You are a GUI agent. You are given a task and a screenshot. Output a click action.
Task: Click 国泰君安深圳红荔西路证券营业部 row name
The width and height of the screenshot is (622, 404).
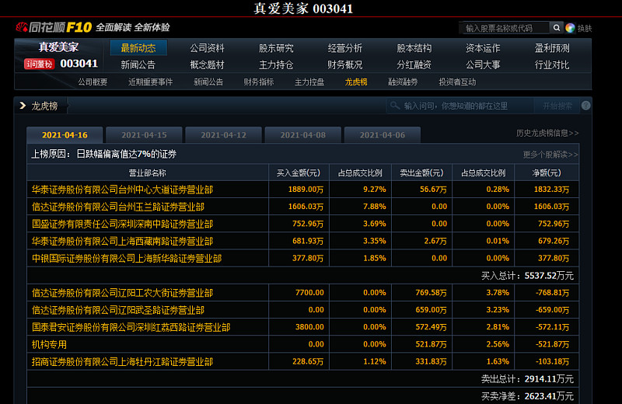click(x=131, y=328)
